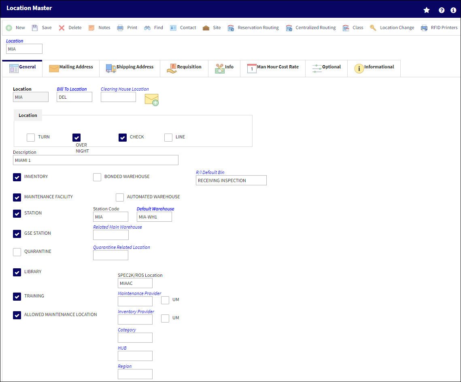The height and width of the screenshot is (382, 461).
Task: Toggle the TRAINING checkbox
Action: (17, 297)
